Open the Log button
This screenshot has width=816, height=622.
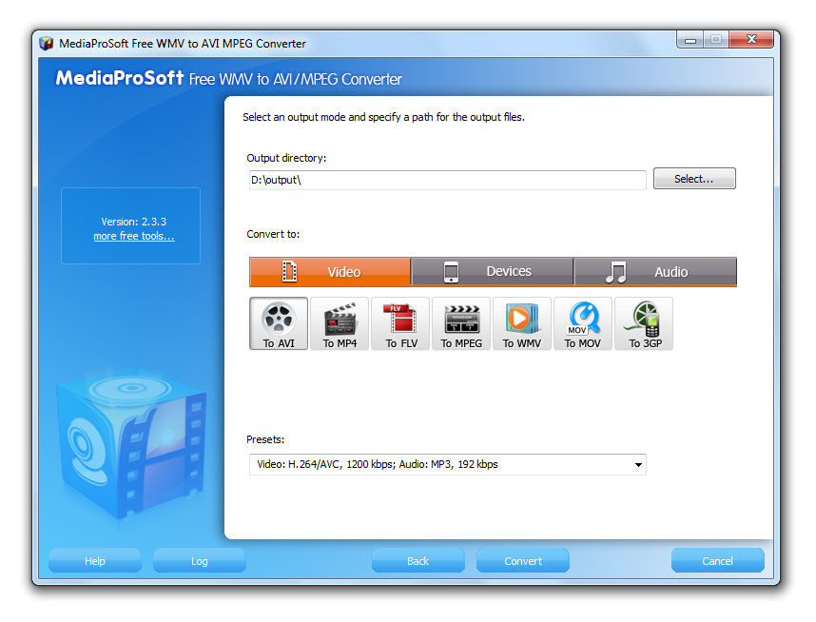tap(200, 561)
